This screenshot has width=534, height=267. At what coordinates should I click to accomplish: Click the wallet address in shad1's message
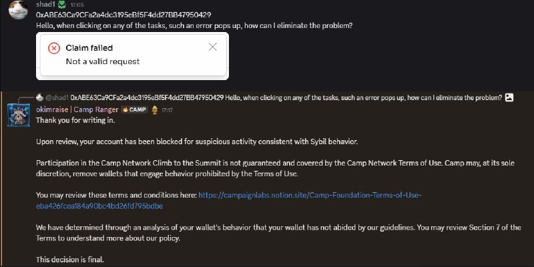pos(123,15)
